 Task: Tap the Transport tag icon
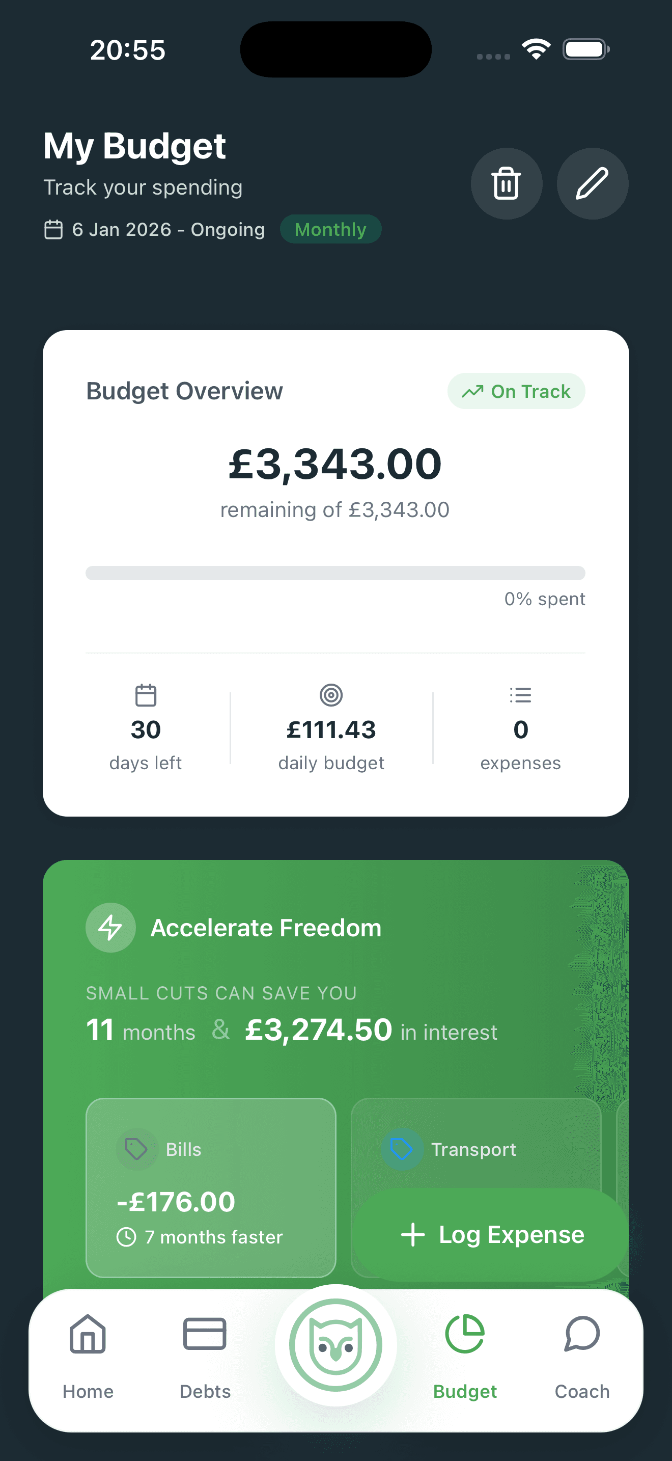coord(402,1150)
